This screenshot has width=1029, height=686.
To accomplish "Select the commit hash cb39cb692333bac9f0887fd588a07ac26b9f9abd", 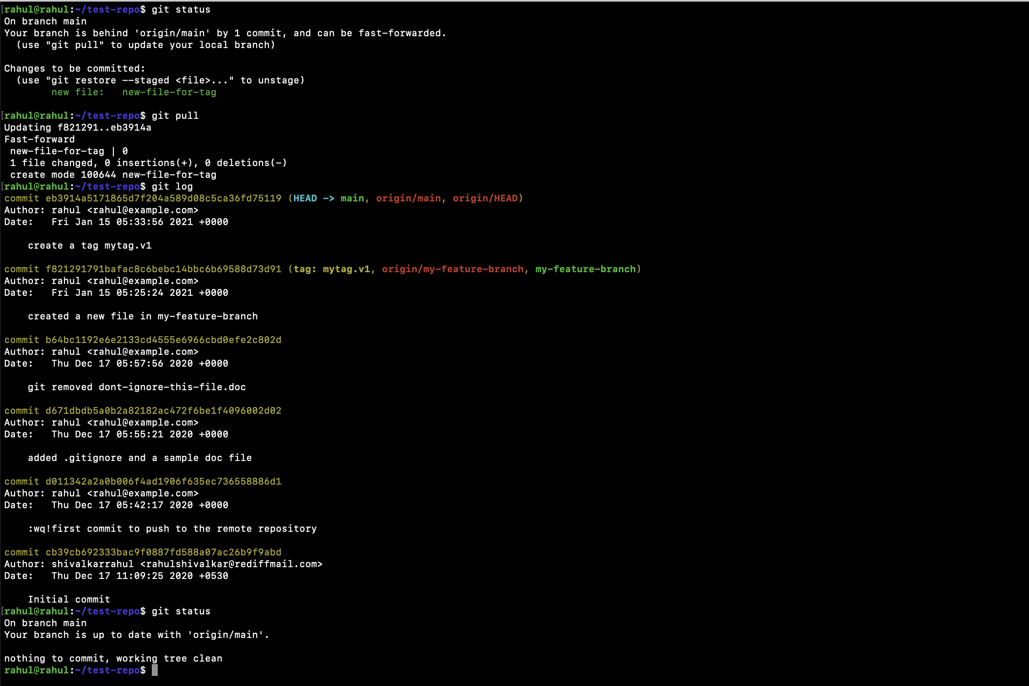I will (163, 552).
